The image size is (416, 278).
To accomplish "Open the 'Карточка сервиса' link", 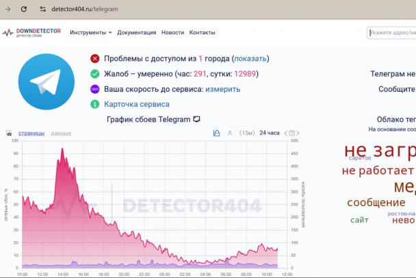I will point(137,104).
